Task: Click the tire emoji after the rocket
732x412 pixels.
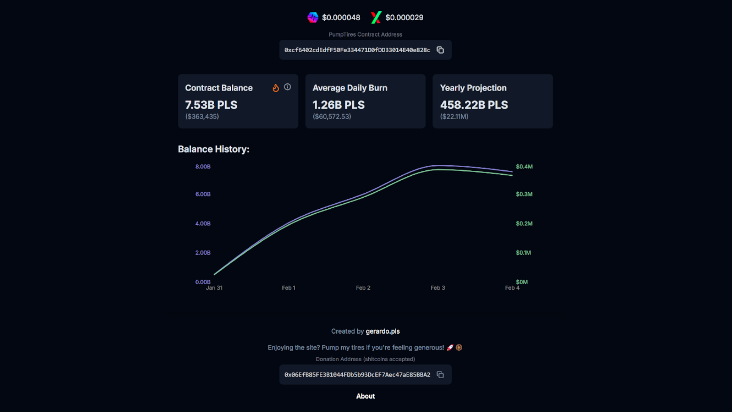Action: pos(459,347)
